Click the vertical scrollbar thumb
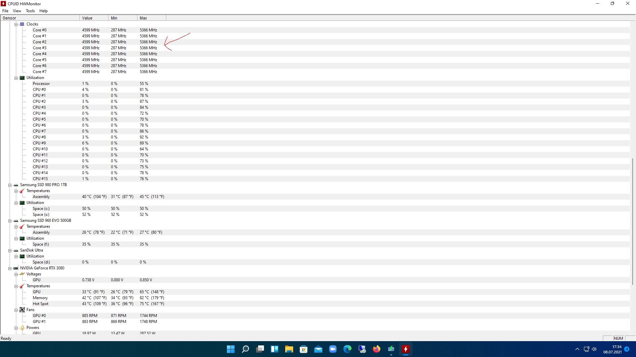 tap(632, 221)
